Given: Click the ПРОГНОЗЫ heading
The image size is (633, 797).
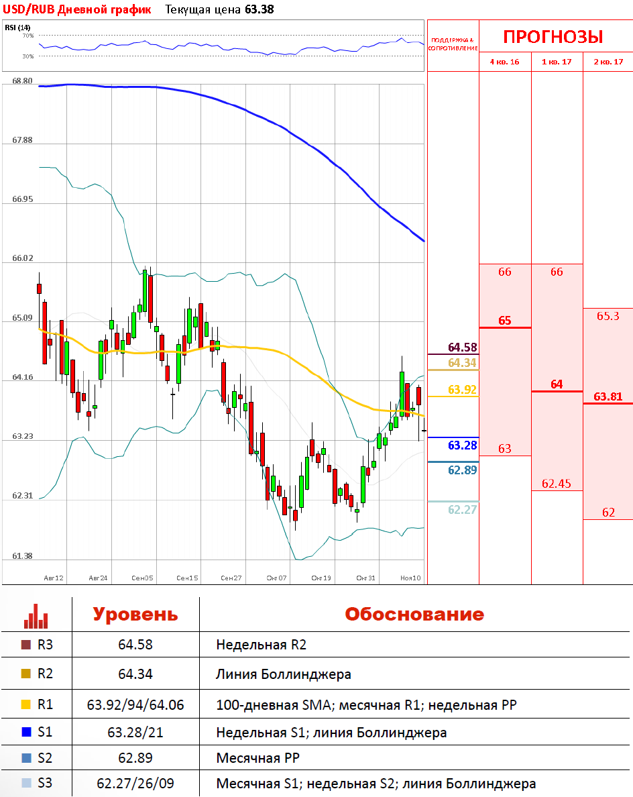Looking at the screenshot, I should tap(553, 36).
